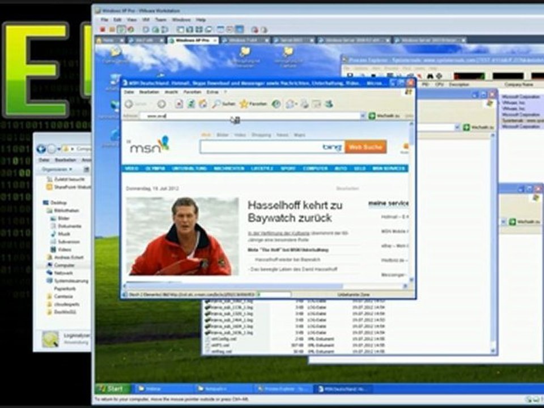The image size is (544, 408).
Task: Open the Eigene Dateien desktop icon
Action: pyautogui.click(x=115, y=56)
